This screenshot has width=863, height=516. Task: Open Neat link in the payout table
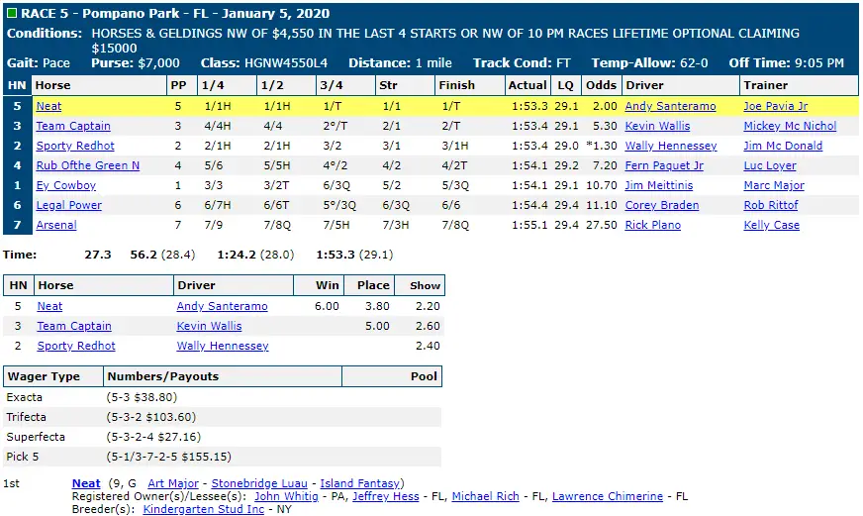tap(49, 306)
